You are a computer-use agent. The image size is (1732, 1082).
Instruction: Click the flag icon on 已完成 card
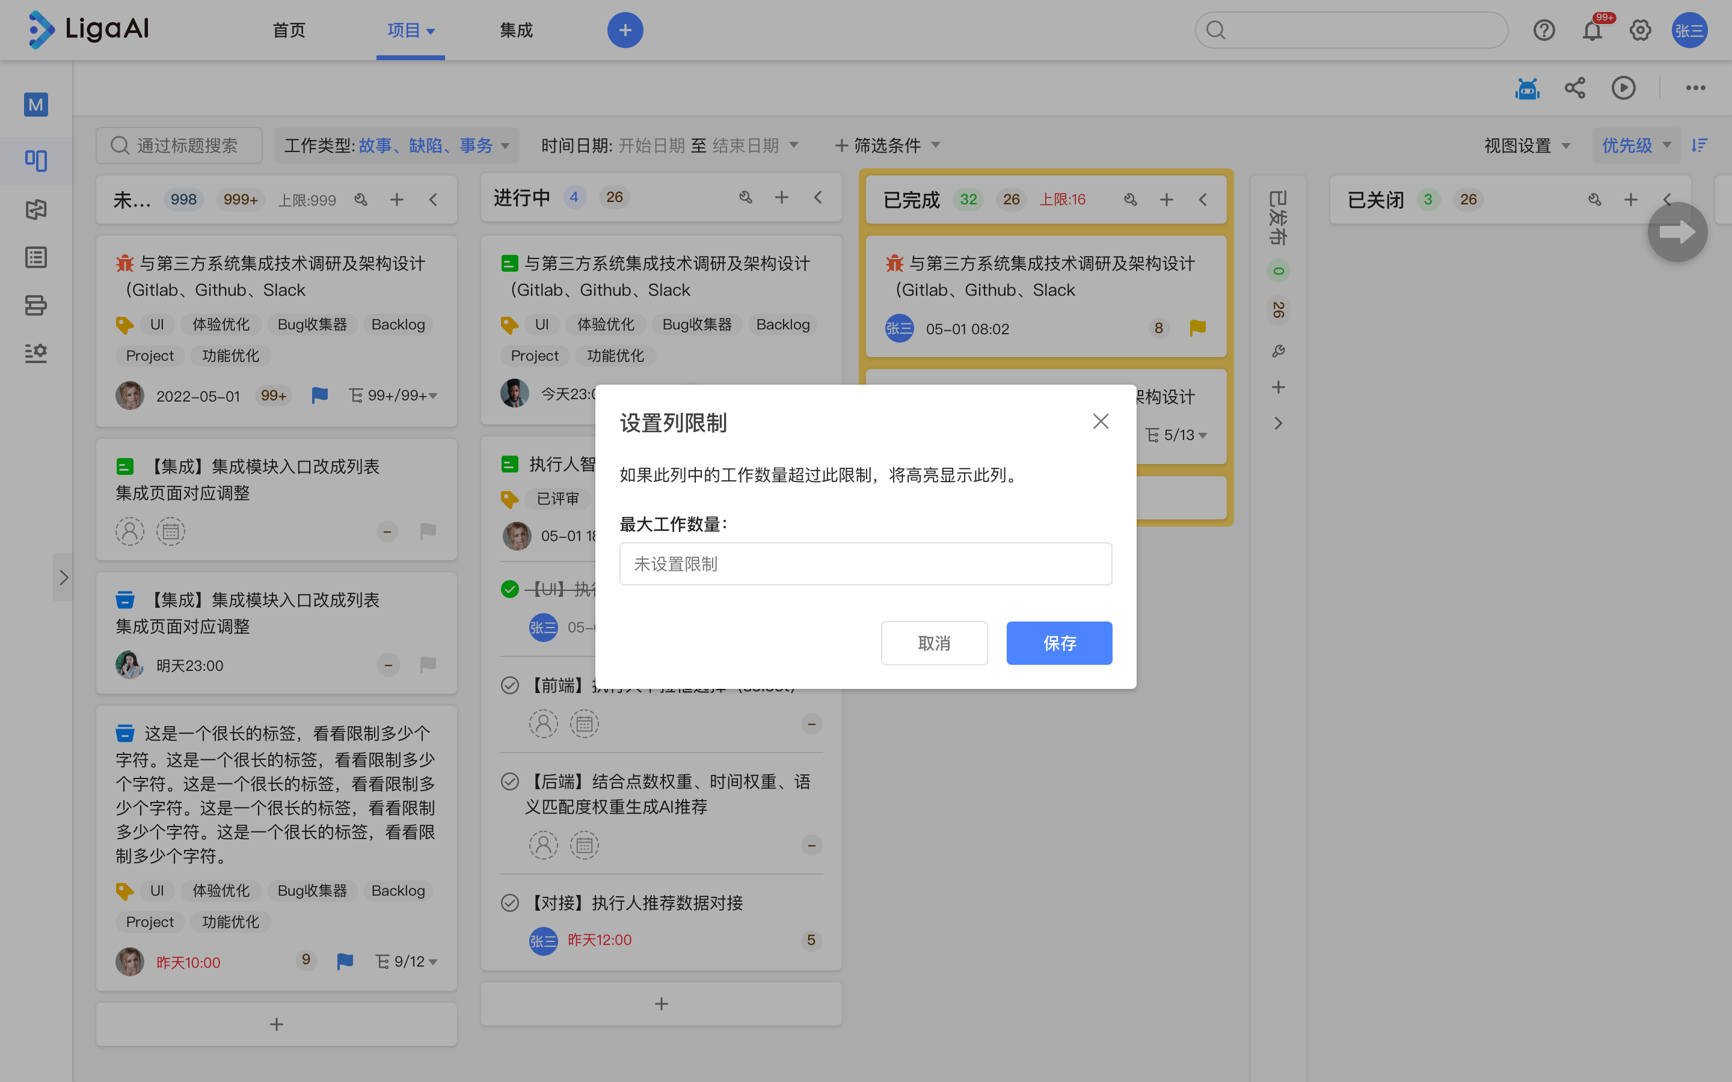click(x=1197, y=328)
